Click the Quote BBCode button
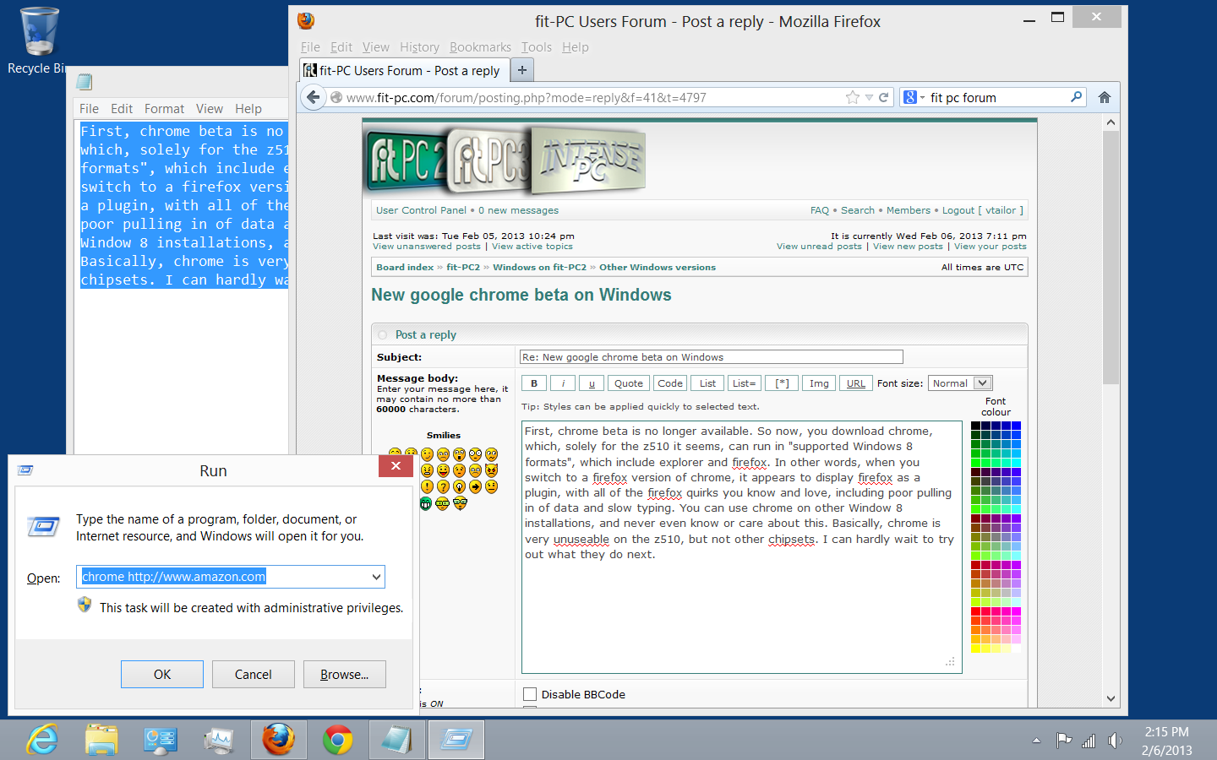1217x760 pixels. [628, 383]
